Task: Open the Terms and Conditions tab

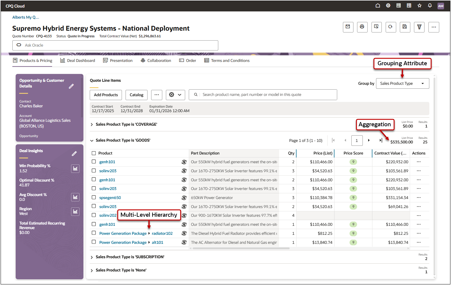Action: point(227,61)
